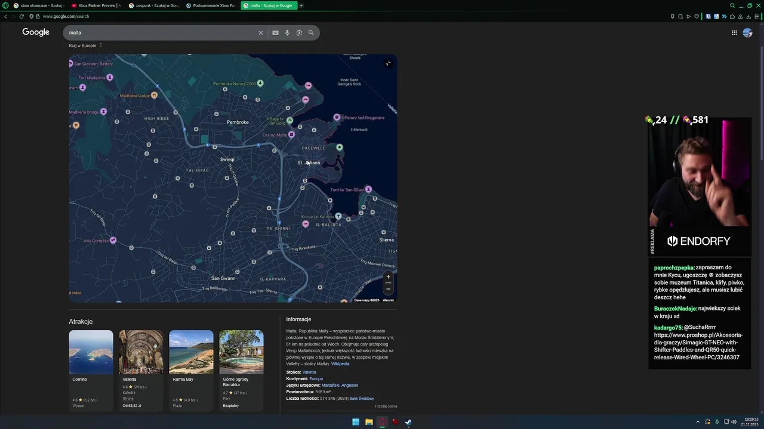The height and width of the screenshot is (429, 764).
Task: Open the player icon in browser toolbar
Action: 688,17
